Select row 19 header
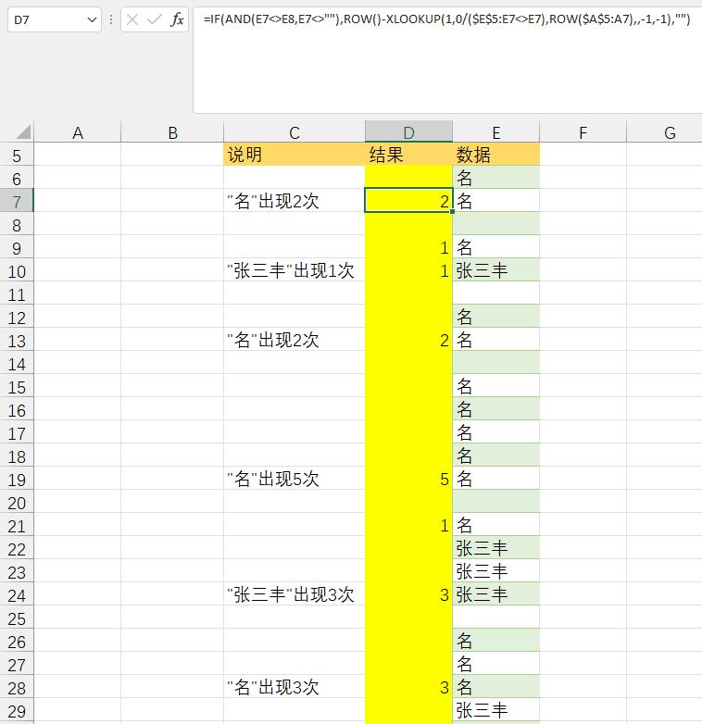The height and width of the screenshot is (724, 702). 17,479
